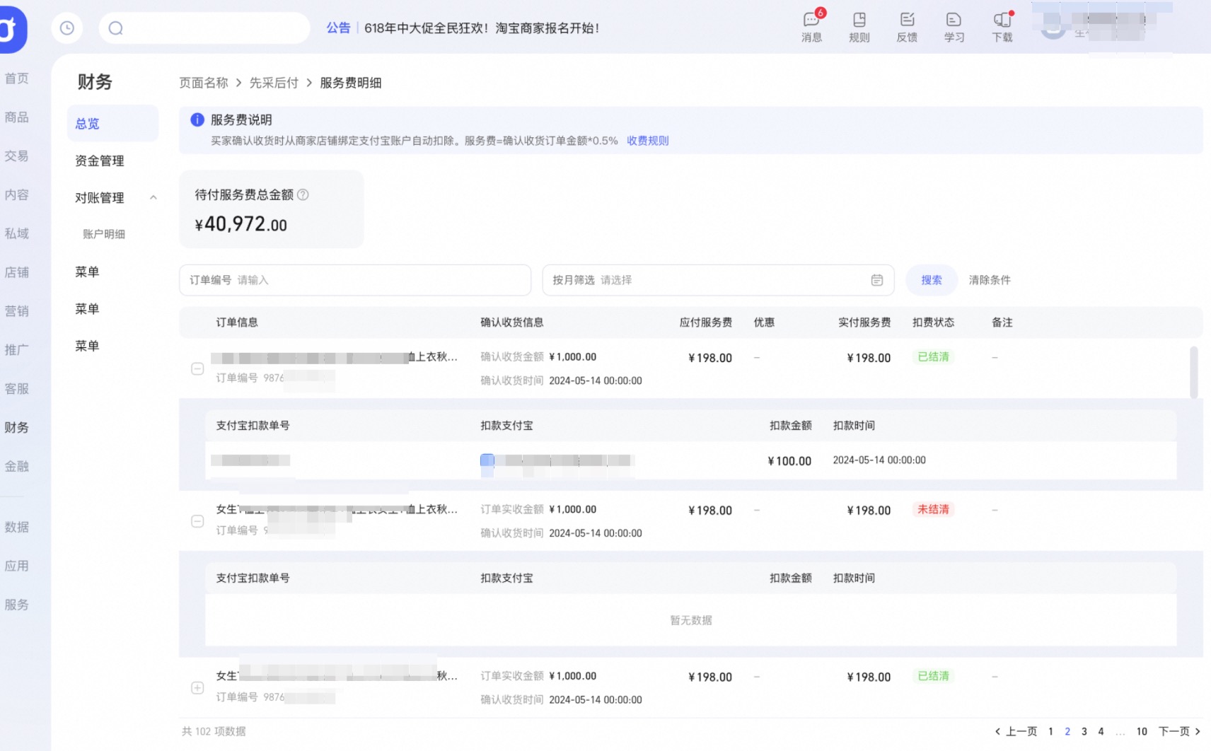The width and height of the screenshot is (1211, 751).
Task: Go to 交易 in left sidebar
Action: click(x=17, y=156)
